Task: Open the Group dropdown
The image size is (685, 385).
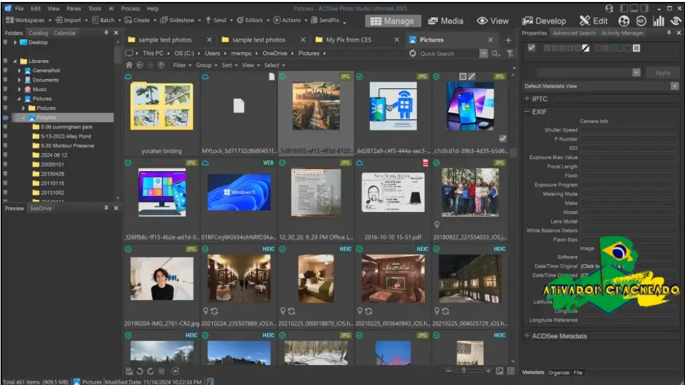Action: tap(206, 65)
